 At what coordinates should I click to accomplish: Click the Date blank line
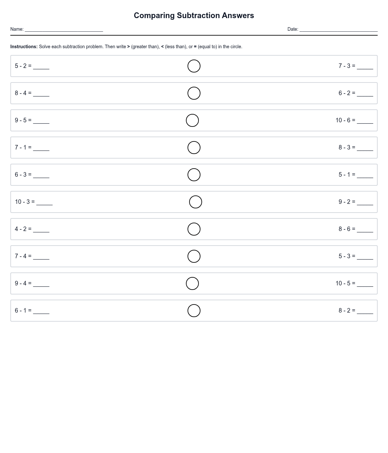(339, 29)
